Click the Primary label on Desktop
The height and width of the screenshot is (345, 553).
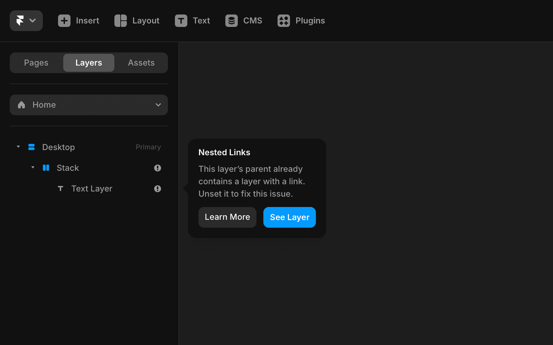(x=148, y=147)
